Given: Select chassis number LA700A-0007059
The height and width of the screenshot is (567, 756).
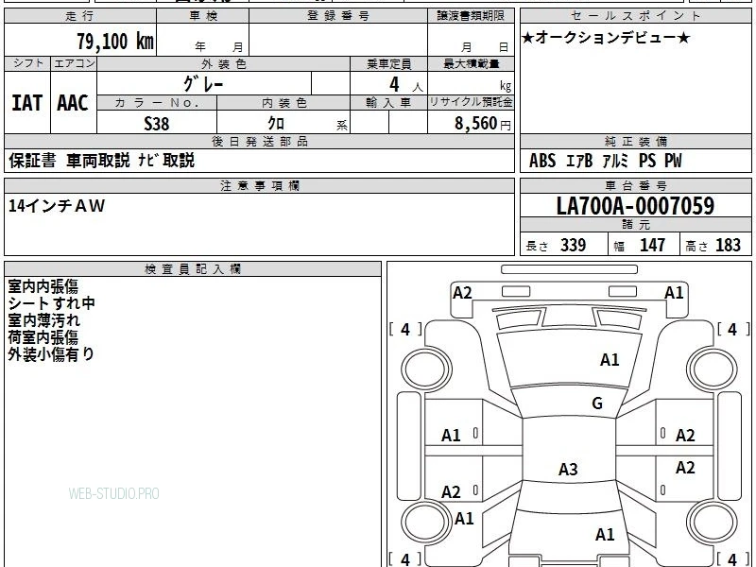Looking at the screenshot, I should click(635, 206).
